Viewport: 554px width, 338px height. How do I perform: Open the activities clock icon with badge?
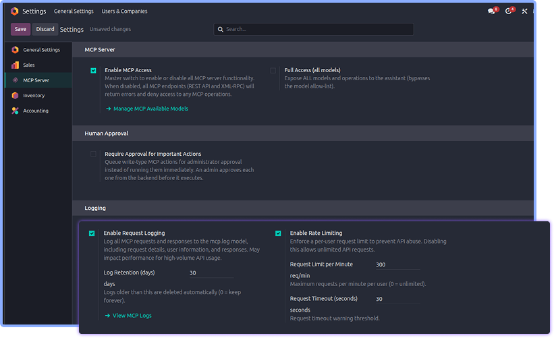pos(509,11)
